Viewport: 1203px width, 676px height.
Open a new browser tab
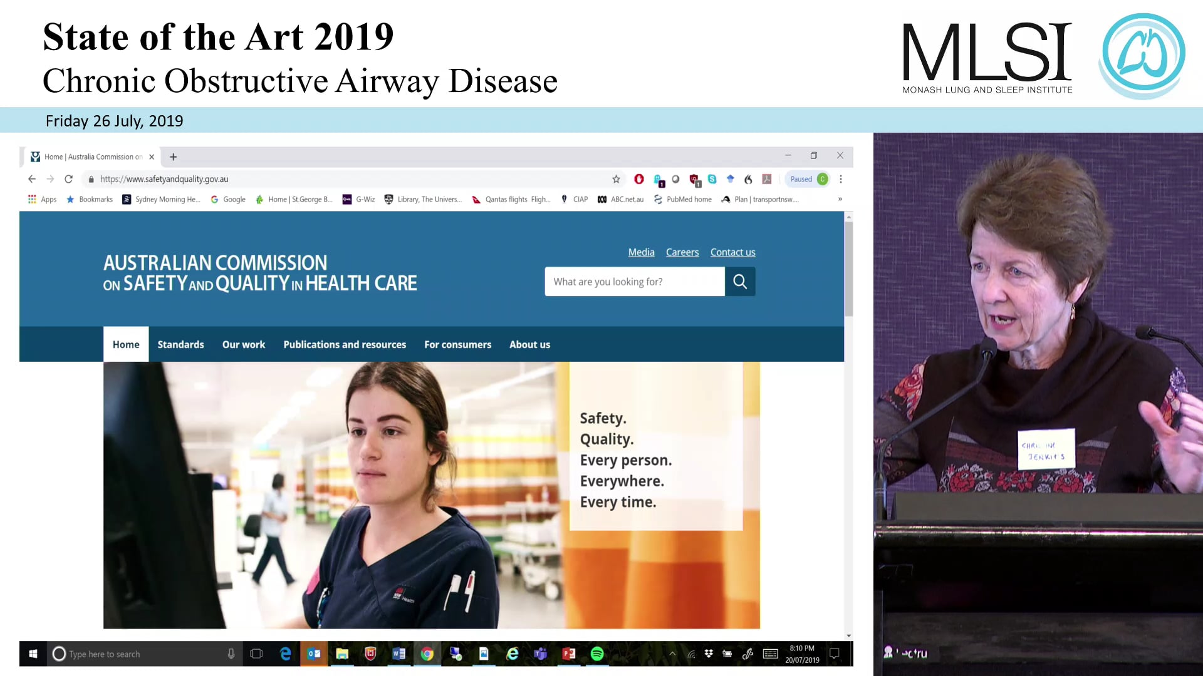tap(174, 156)
